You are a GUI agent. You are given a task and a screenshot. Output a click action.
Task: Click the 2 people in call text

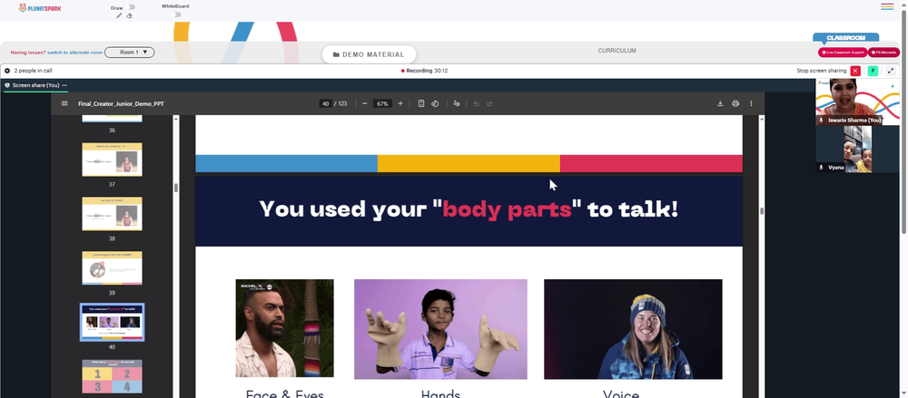coord(33,71)
